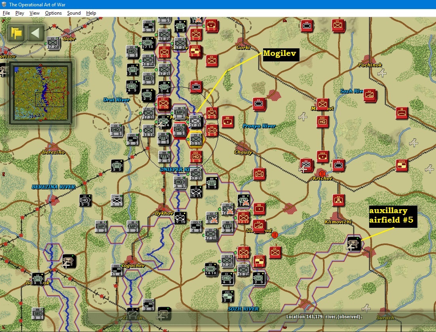436x332 pixels.
Task: Select the black HQ 3-2 unit
Action: click(x=85, y=200)
